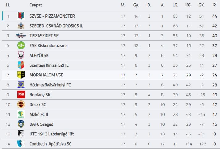The height and width of the screenshot is (149, 220).
Task: Click the ESK Kiskundorozsma green logo
Action: pos(21,45)
